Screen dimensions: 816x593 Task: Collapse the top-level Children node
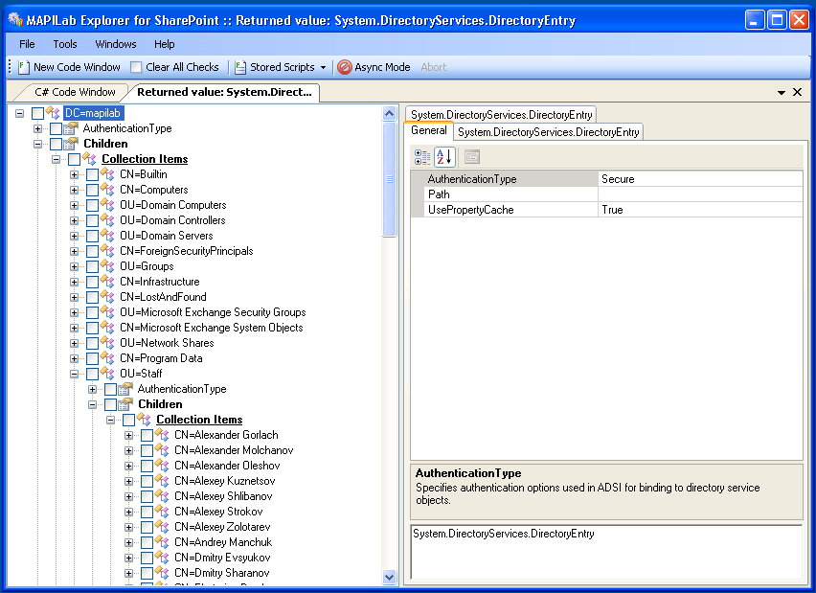click(x=38, y=144)
